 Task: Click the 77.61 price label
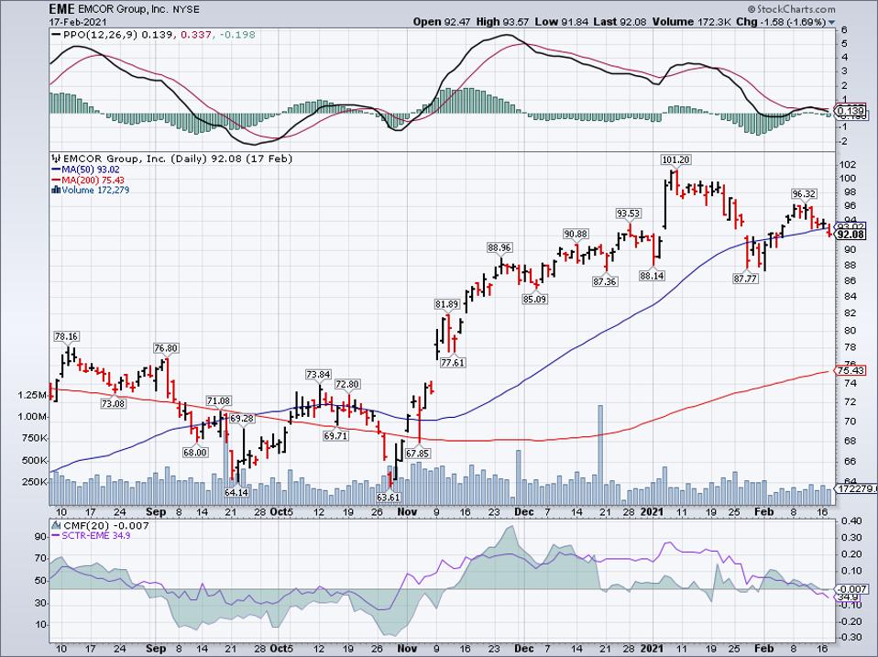click(x=453, y=363)
